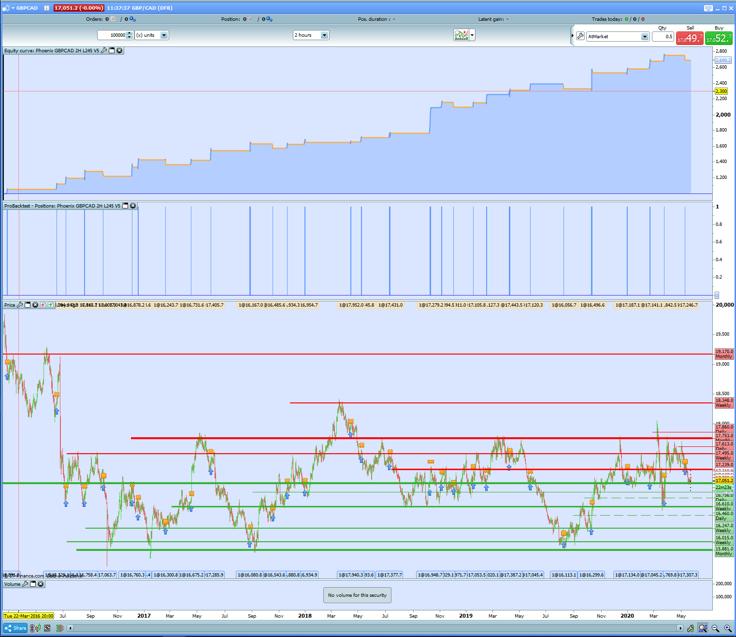The height and width of the screenshot is (637, 736).
Task: Click the 16,247.0 Weekly price level label
Action: tap(724, 528)
